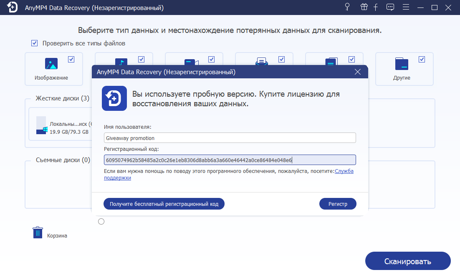Click Получите бесплатный регистрационный код
Screen dimensions: 460x280
click(164, 204)
